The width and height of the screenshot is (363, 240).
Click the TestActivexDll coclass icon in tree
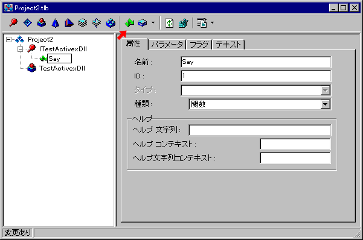[x=32, y=68]
